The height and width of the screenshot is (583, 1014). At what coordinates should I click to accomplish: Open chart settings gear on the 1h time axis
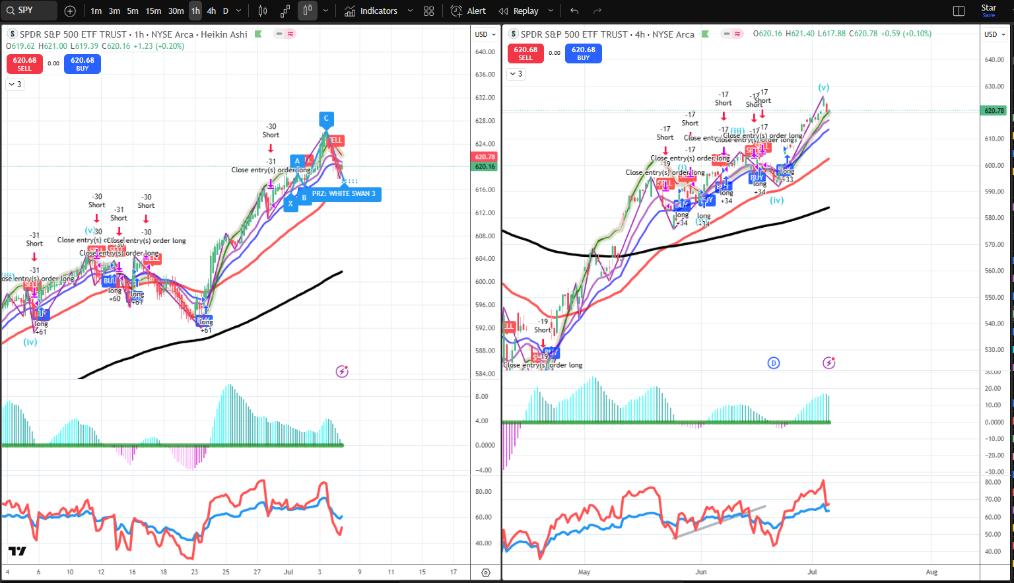pos(486,572)
